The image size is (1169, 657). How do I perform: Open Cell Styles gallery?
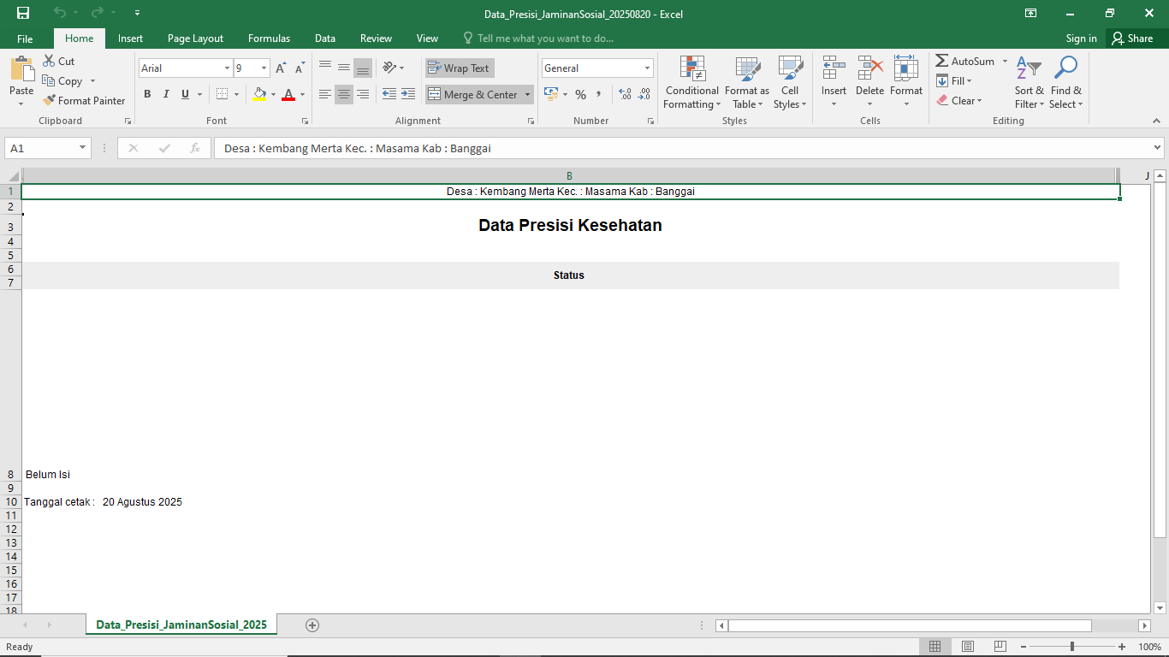(x=790, y=83)
